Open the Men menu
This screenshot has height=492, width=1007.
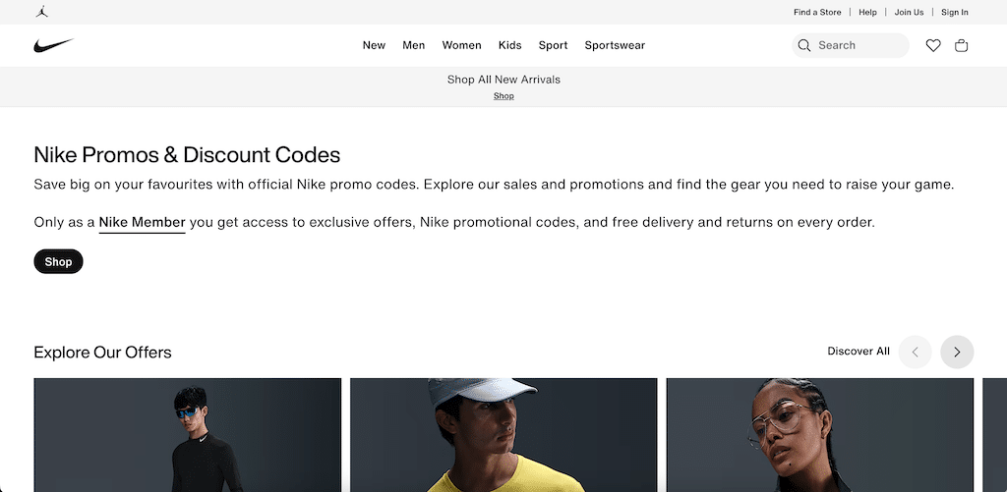(414, 45)
